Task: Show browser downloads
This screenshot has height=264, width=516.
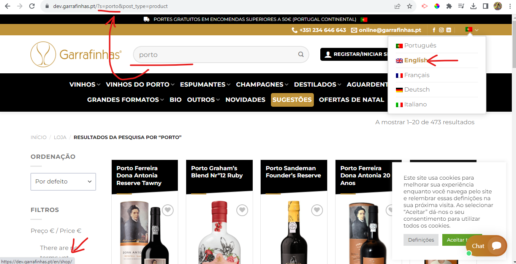Action: (x=473, y=6)
